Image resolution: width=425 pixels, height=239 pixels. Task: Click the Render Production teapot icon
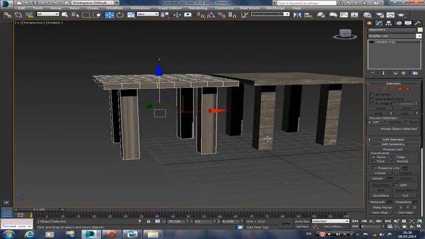[401, 15]
